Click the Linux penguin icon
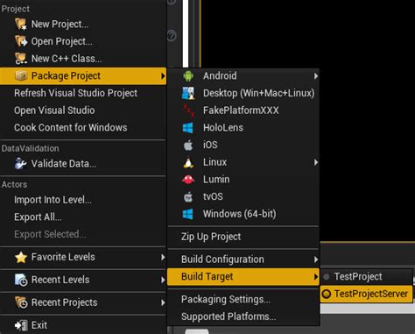Screen dimensions: 415x334 [188, 162]
